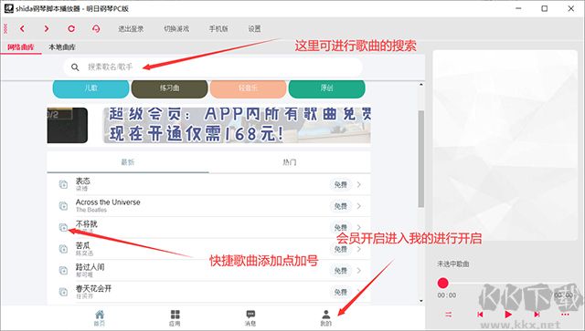Open the song Across the Universe
The height and width of the screenshot is (331, 585).
click(x=108, y=202)
